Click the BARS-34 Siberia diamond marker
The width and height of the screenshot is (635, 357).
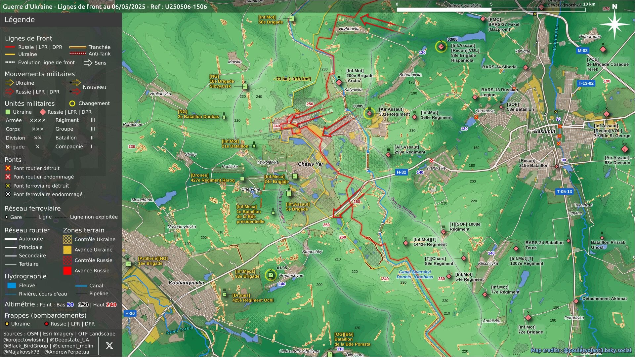(526, 67)
